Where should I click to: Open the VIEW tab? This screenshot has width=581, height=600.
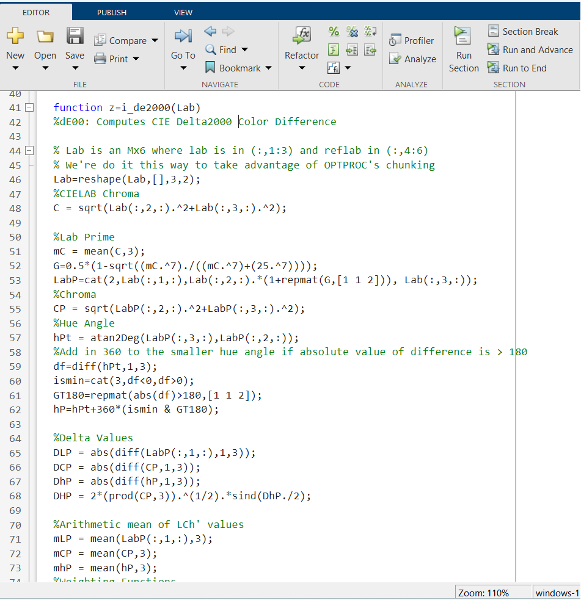point(183,12)
